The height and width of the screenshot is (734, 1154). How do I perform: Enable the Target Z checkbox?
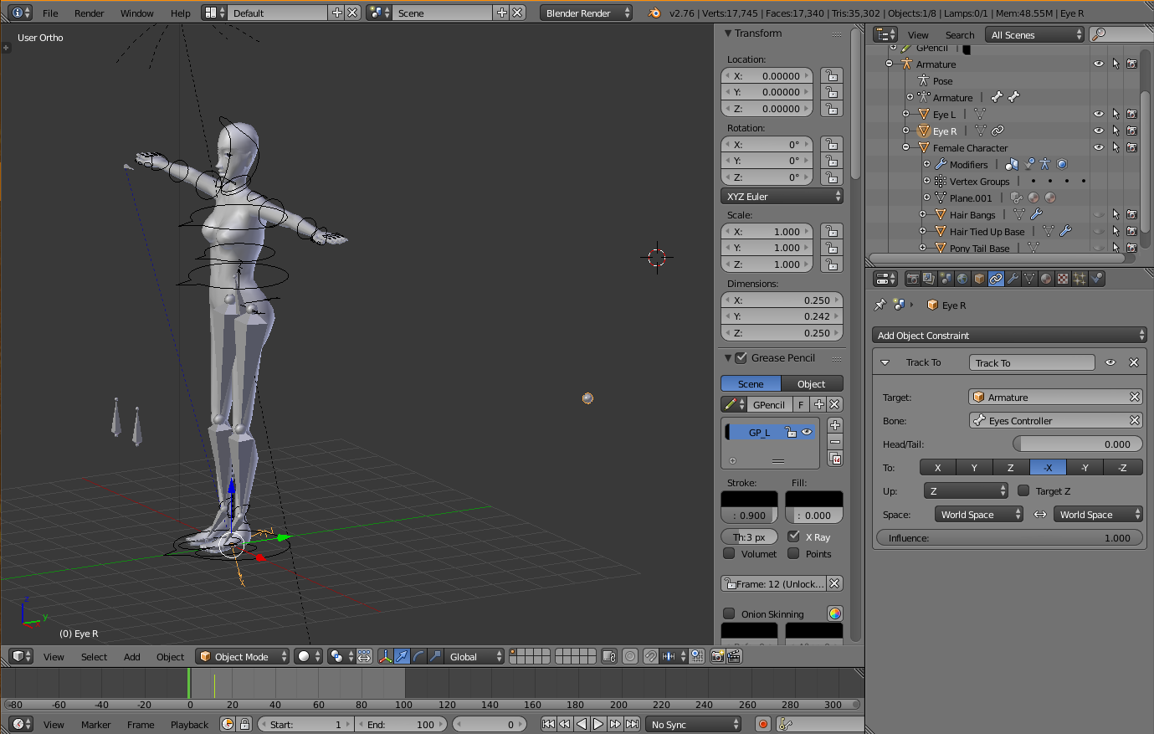(x=1023, y=491)
